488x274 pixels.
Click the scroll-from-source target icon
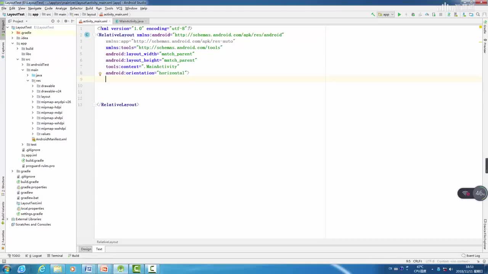[53, 21]
